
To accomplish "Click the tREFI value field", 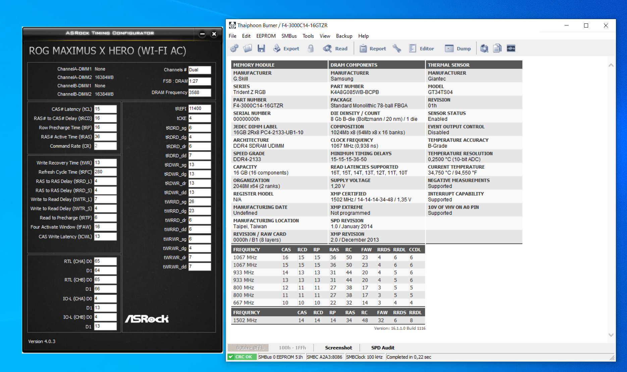I will [200, 109].
